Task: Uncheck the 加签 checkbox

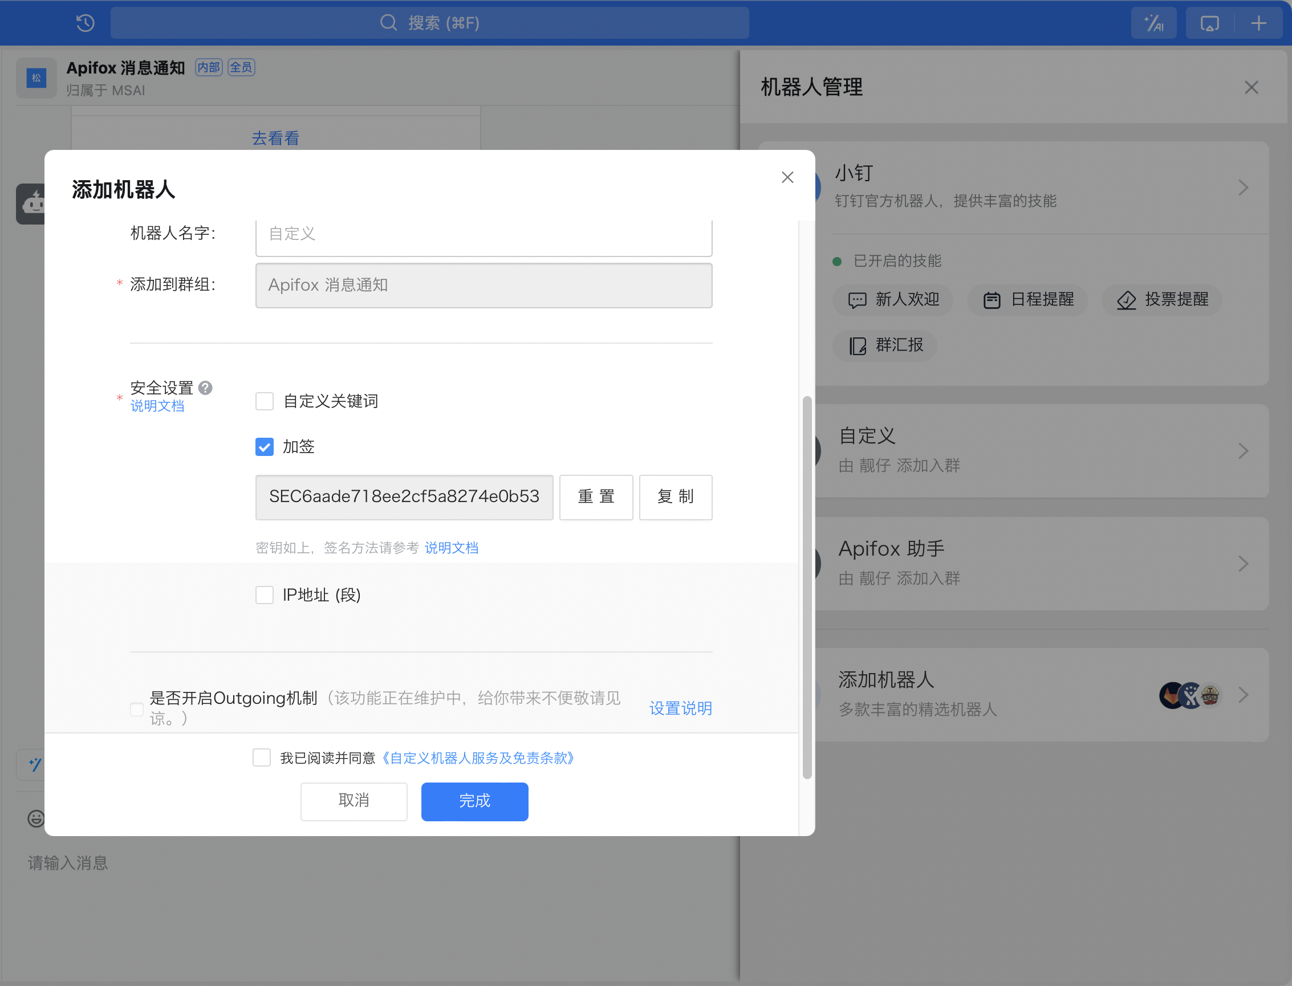Action: click(x=265, y=447)
